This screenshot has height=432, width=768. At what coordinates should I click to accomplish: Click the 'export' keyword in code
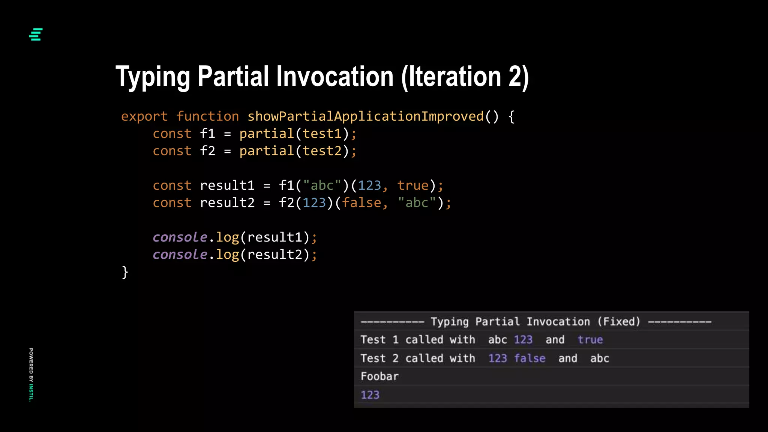144,116
